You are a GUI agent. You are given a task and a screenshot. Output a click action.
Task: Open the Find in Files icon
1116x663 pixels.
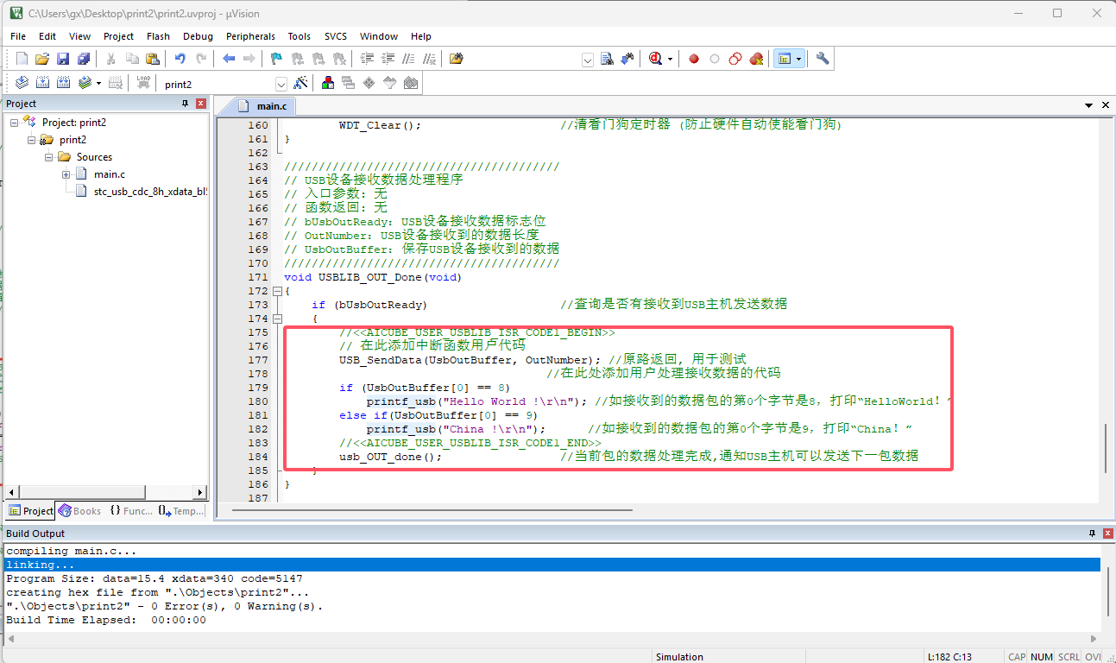tap(457, 59)
